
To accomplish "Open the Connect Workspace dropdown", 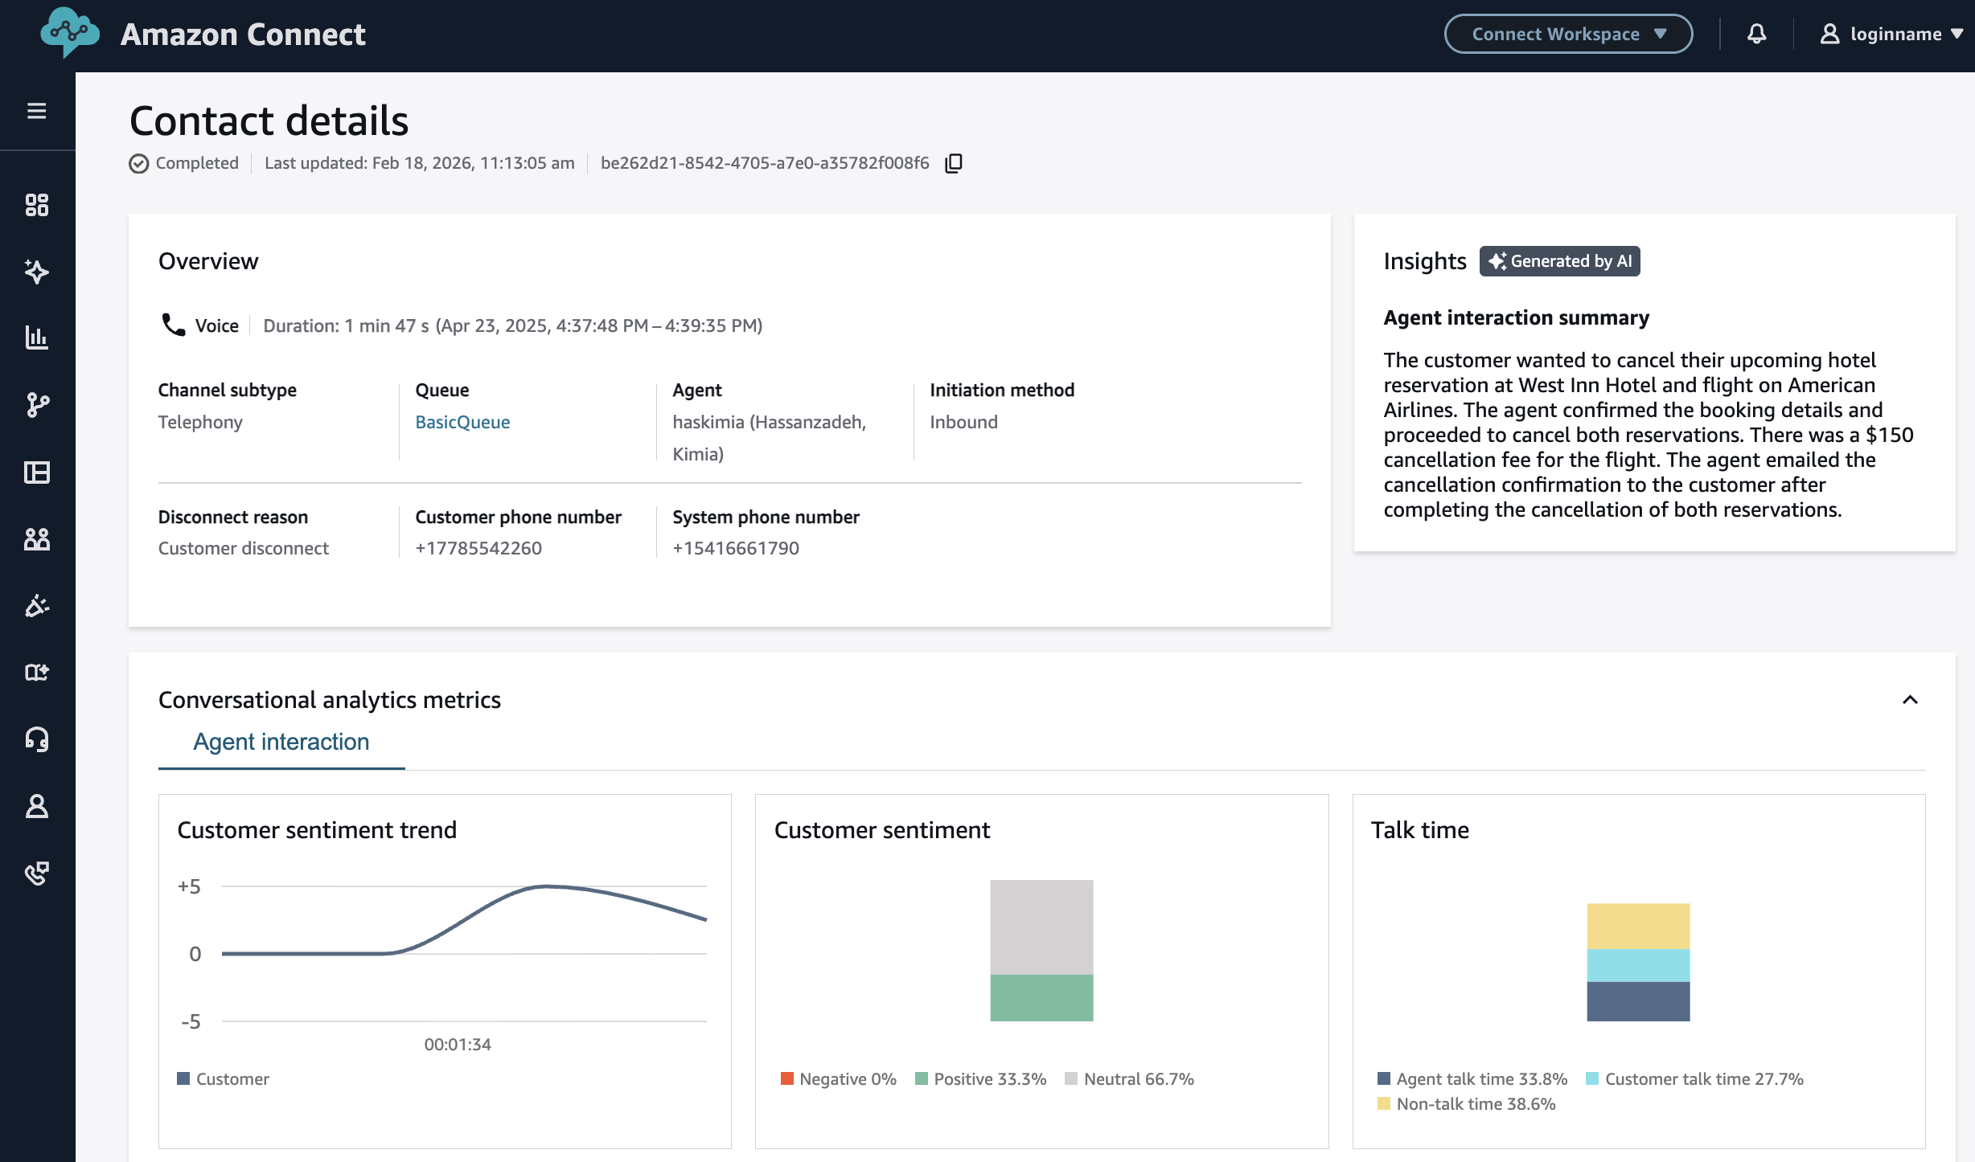I will (1568, 34).
